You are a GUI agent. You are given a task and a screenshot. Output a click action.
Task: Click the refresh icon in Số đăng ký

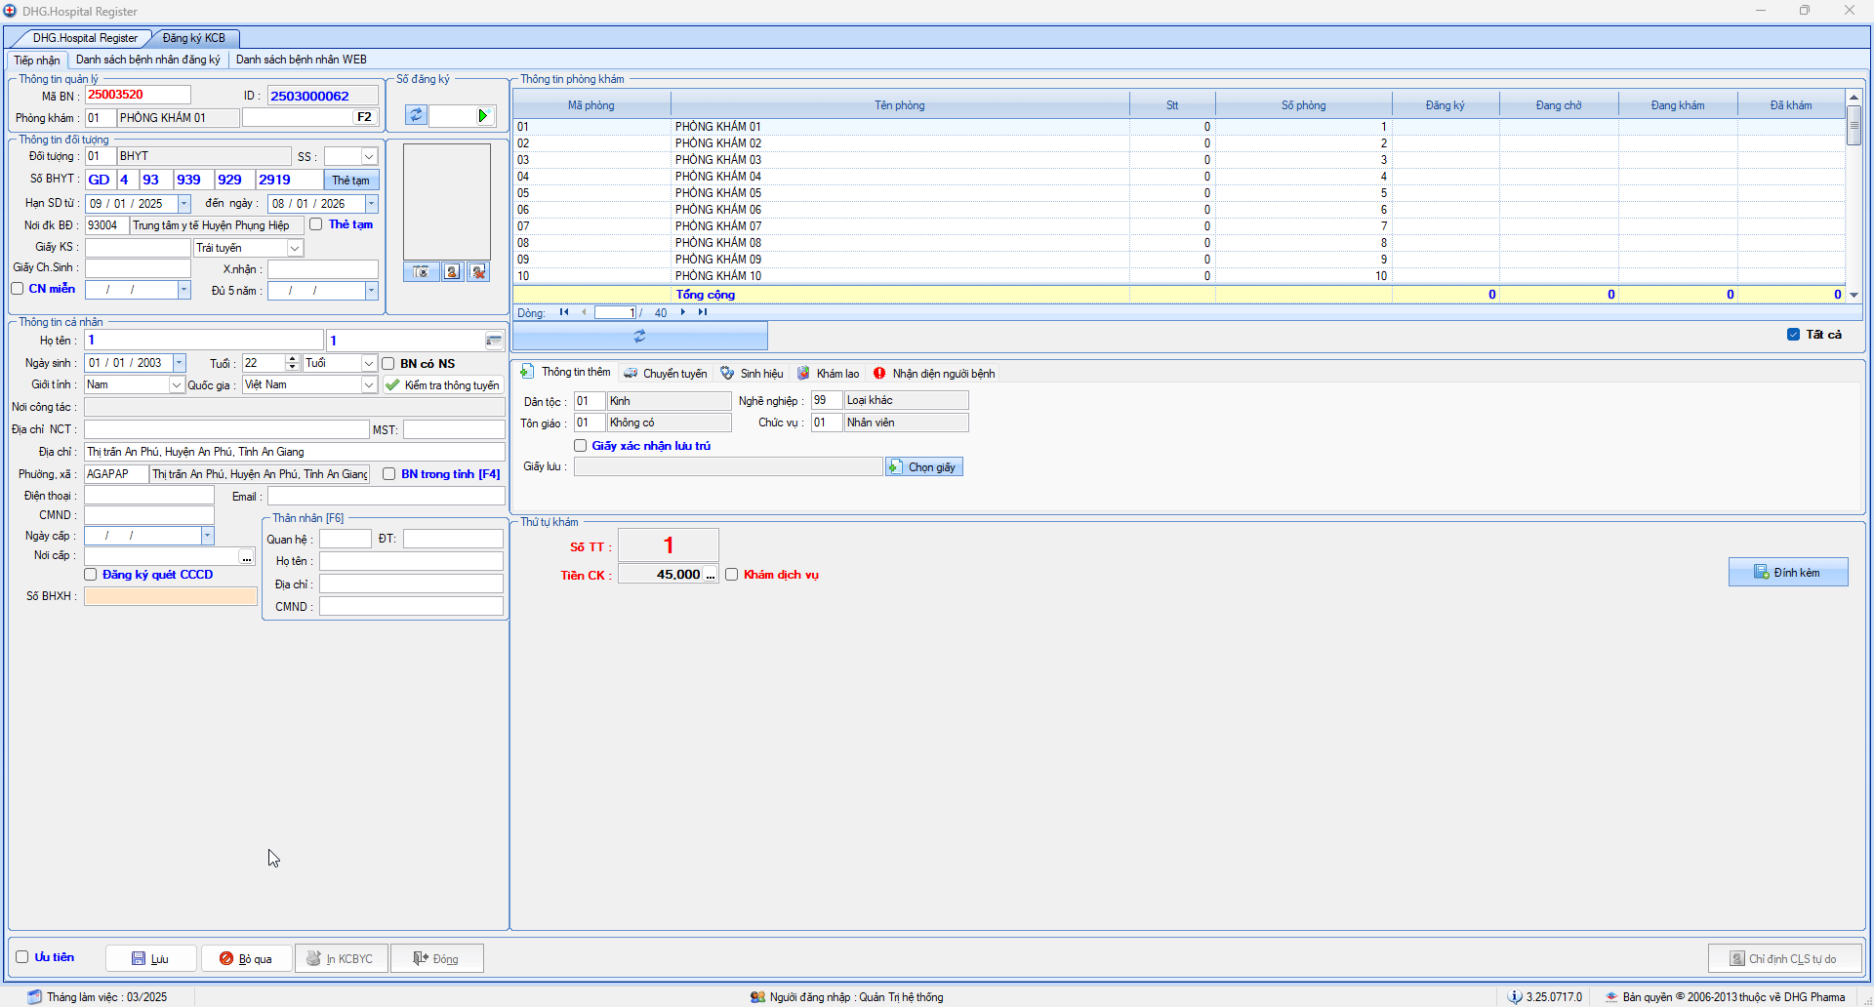click(x=416, y=115)
